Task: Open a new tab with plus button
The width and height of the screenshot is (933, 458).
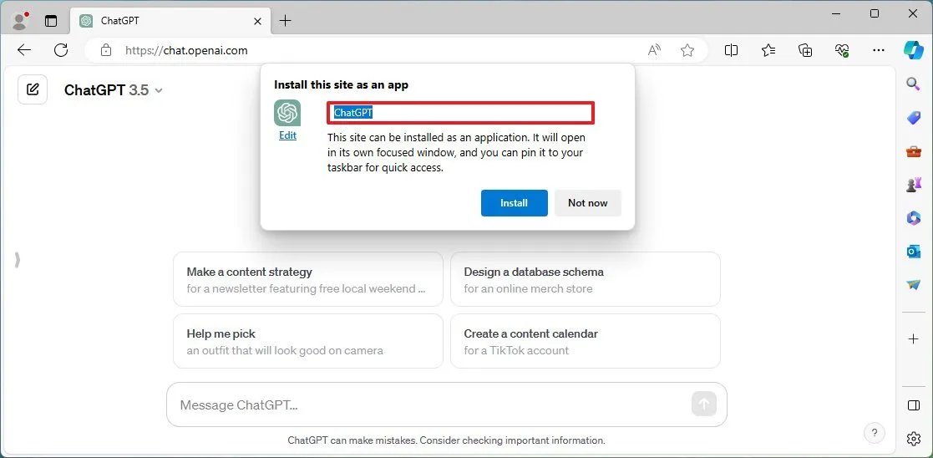Action: tap(286, 21)
